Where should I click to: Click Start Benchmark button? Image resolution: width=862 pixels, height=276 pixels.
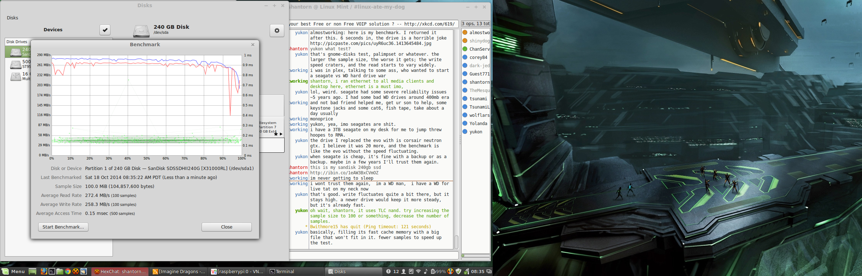[63, 227]
